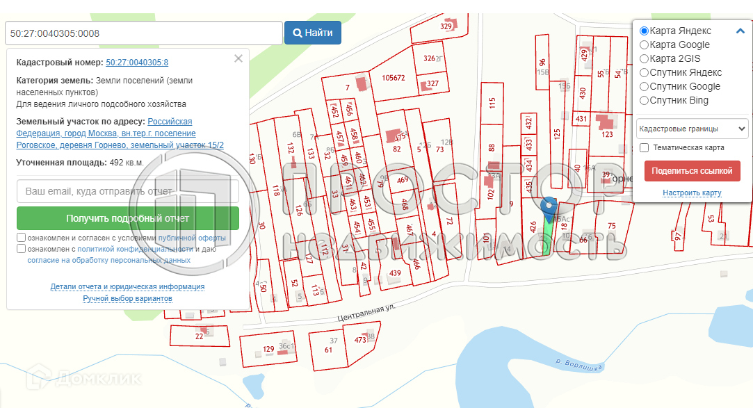Open cadastral number link 50:27:0040305:8
The height and width of the screenshot is (408, 753).
(137, 63)
